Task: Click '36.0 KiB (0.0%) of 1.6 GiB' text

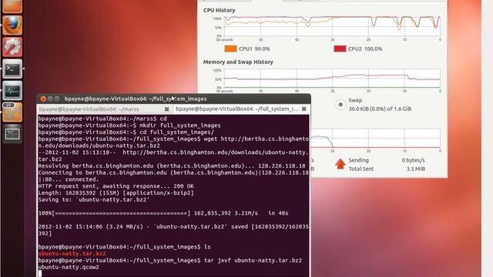Action: [x=380, y=109]
